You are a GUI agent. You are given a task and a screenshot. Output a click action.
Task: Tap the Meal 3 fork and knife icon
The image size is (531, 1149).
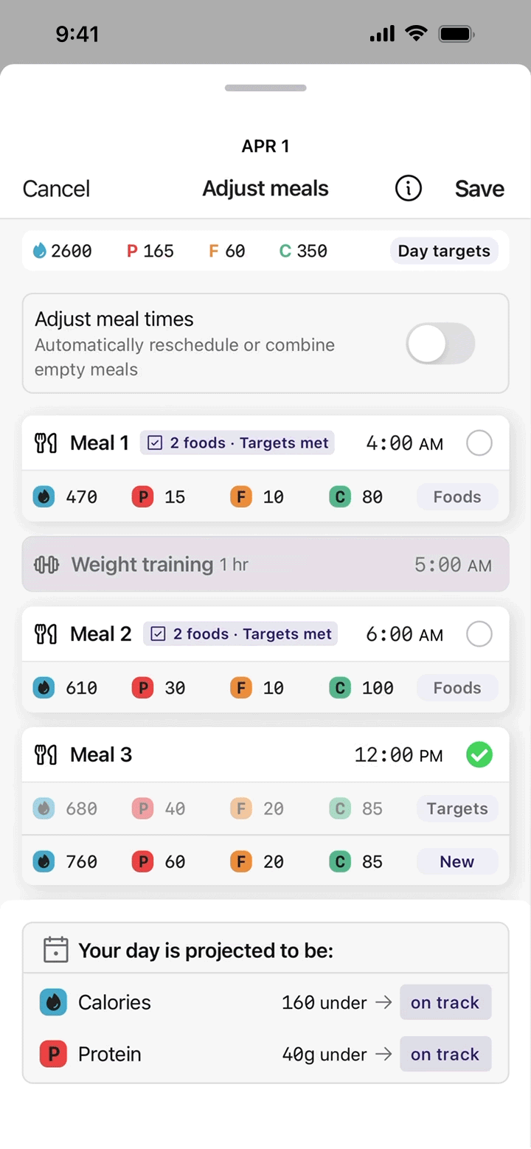coord(46,755)
